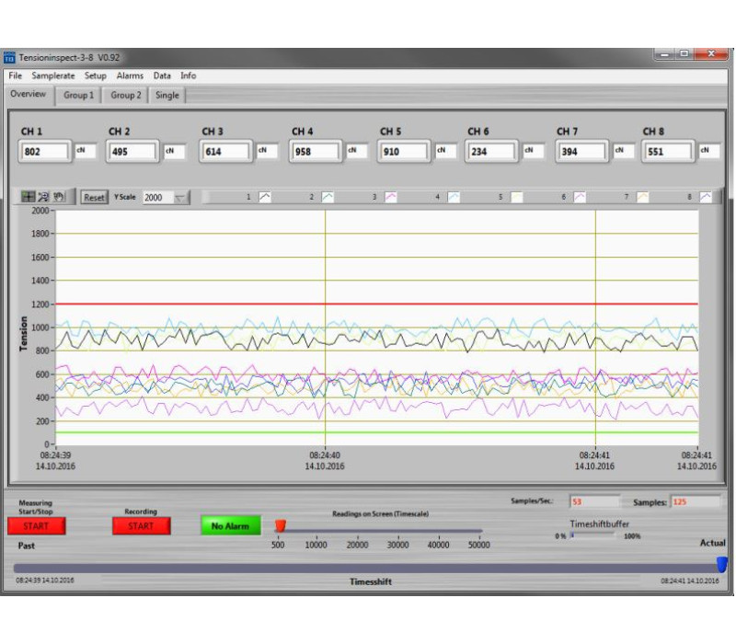Close the Tensioninspect window

(x=710, y=54)
